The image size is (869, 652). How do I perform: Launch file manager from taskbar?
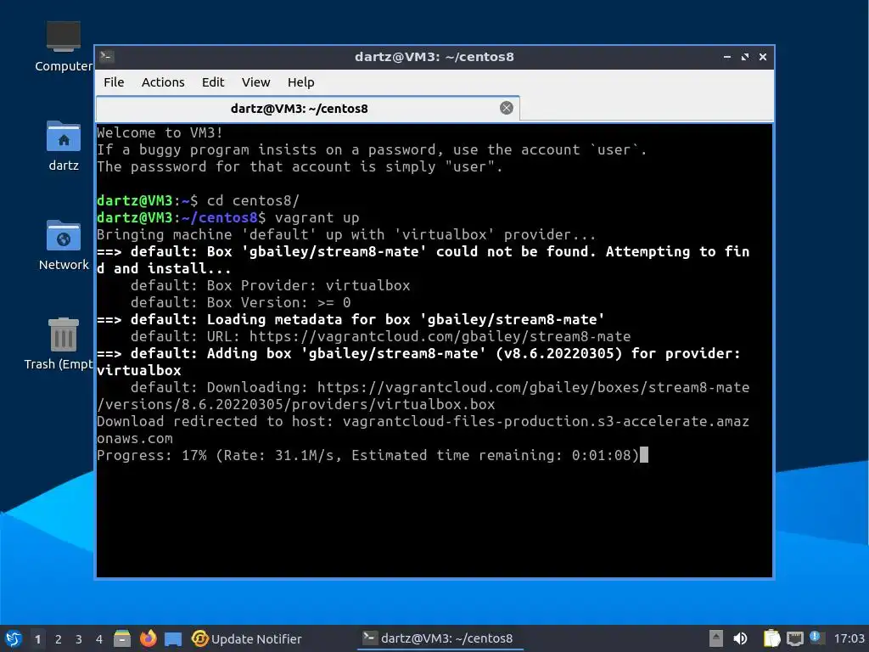(122, 638)
